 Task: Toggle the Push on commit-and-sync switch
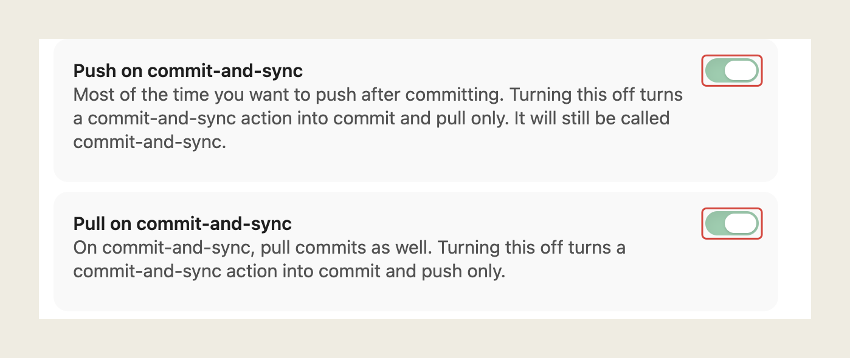(731, 71)
